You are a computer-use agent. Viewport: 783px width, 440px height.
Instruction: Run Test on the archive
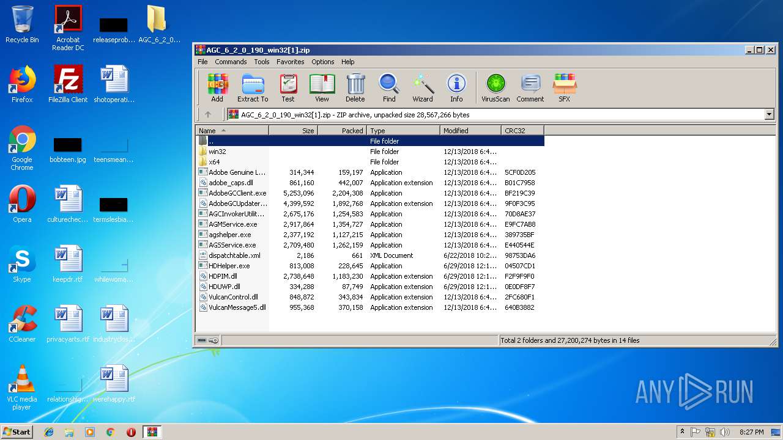(288, 87)
